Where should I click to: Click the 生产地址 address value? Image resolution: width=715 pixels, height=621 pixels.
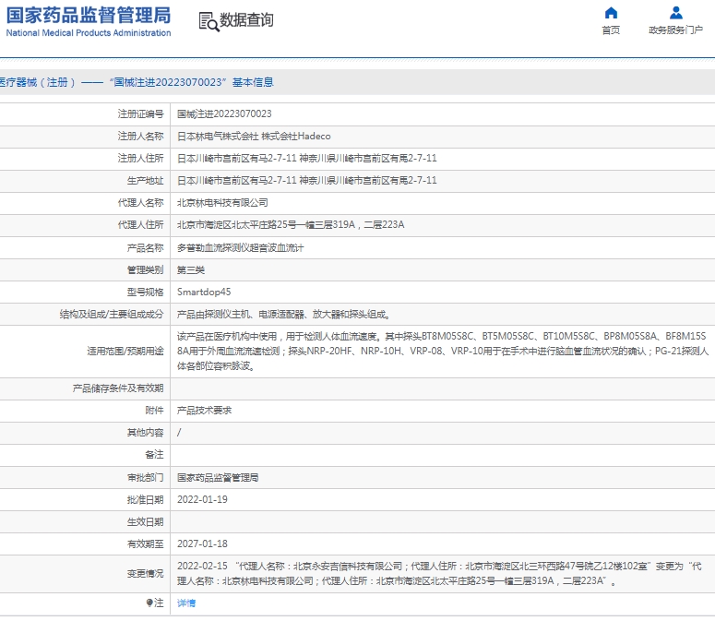306,181
